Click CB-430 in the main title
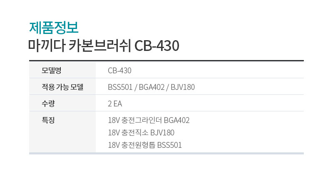The image size is (333, 183). click(157, 46)
